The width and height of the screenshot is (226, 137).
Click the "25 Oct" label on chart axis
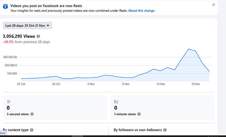click(21, 84)
